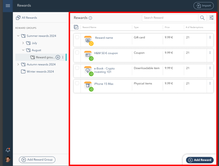Click the Import button
The width and height of the screenshot is (219, 166).
click(x=204, y=6)
